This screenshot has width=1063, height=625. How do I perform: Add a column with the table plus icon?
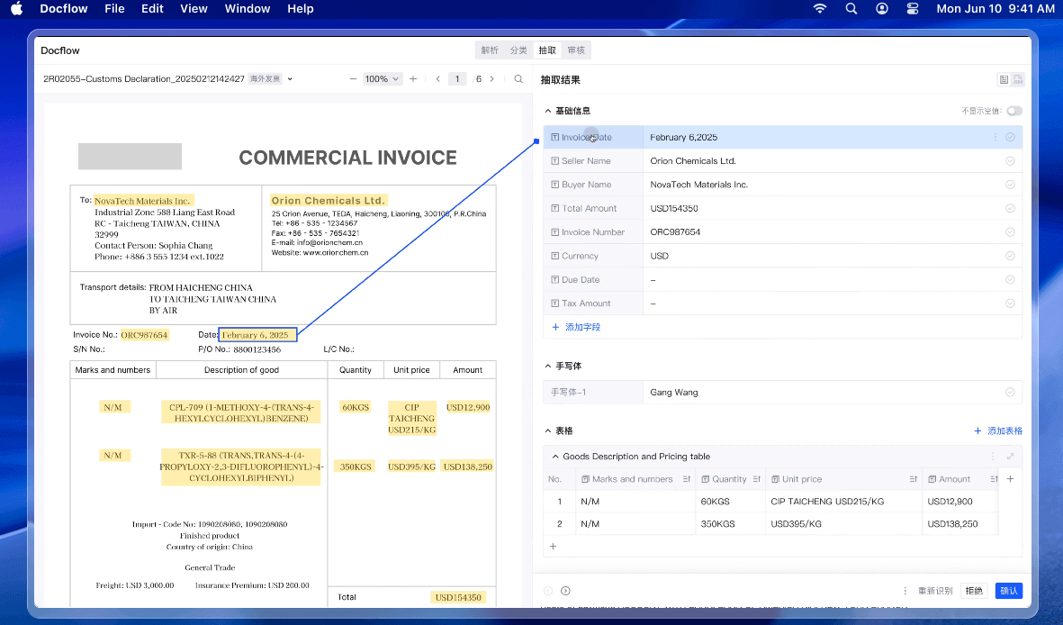(x=1010, y=479)
